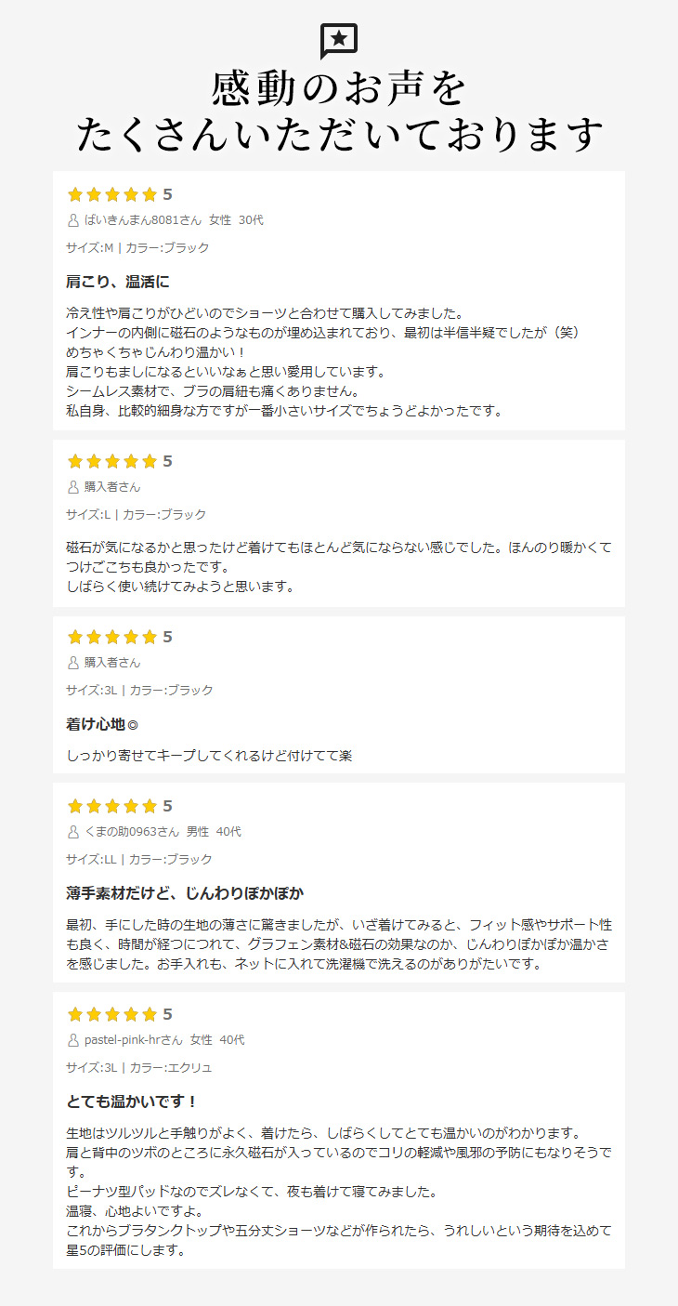Screen dimensions: 678x1306
Task: Click reviewer name ばいきんまん8081さん
Action: click(x=142, y=220)
